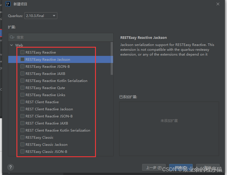Enable the RESTEasy Reactive Qute checkbox
This screenshot has height=175, width=227.
point(22,88)
